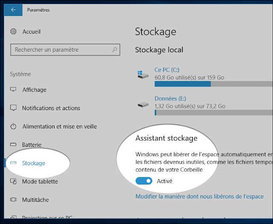Click the search magnifier icon
The height and width of the screenshot is (224, 273).
pyautogui.click(x=114, y=49)
